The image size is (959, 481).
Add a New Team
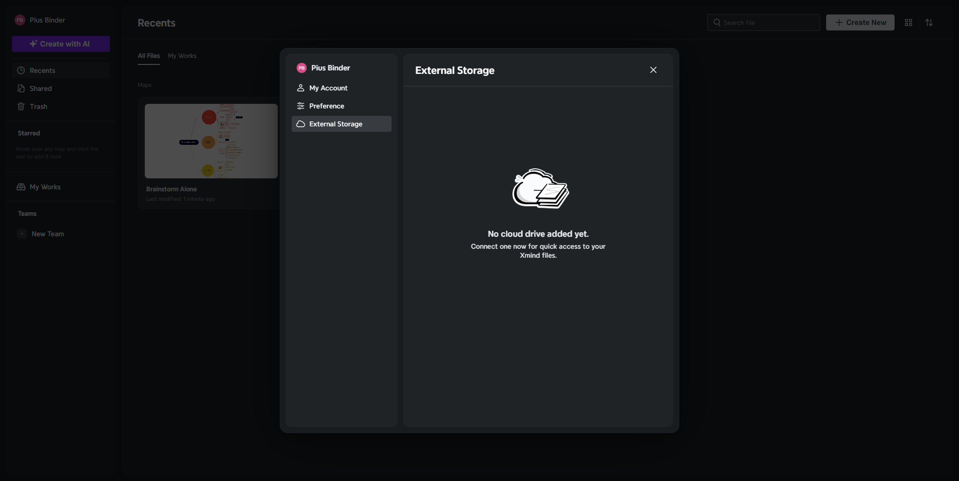tap(47, 234)
